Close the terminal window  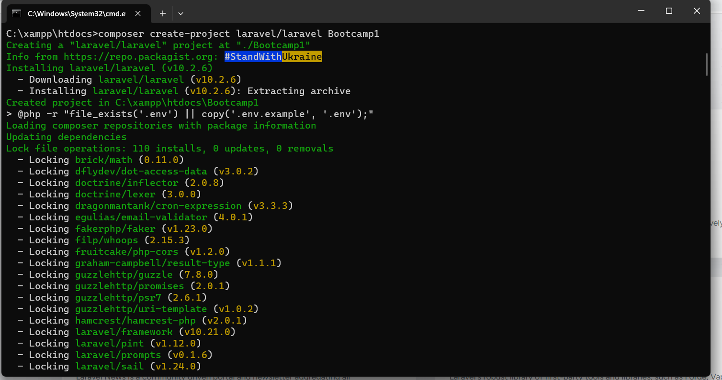tap(697, 11)
